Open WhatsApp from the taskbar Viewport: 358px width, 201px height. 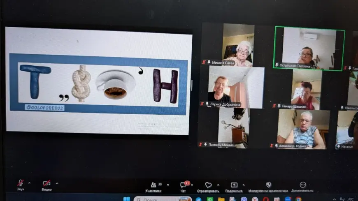click(x=210, y=199)
